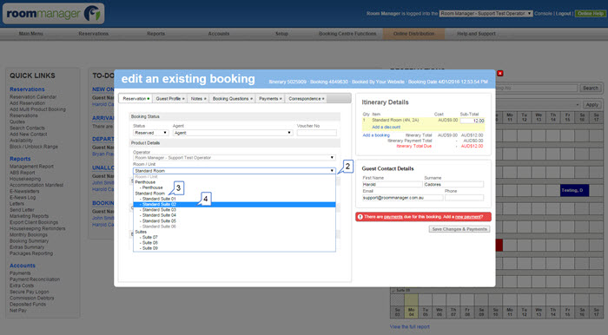608x335 pixels.
Task: Collapse the Room / Unit dropdown showing Standard Room
Action: 235,171
